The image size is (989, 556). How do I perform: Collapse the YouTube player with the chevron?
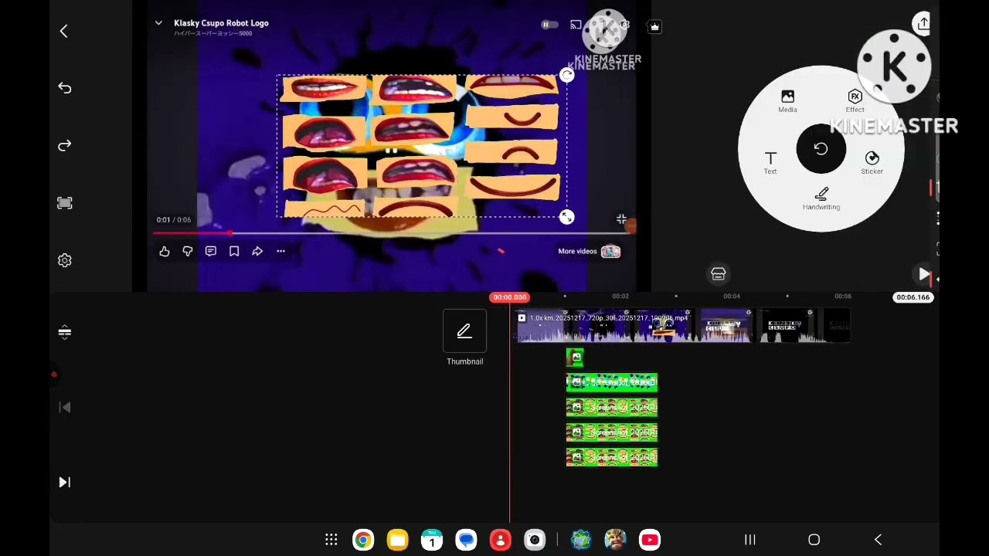pyautogui.click(x=158, y=23)
